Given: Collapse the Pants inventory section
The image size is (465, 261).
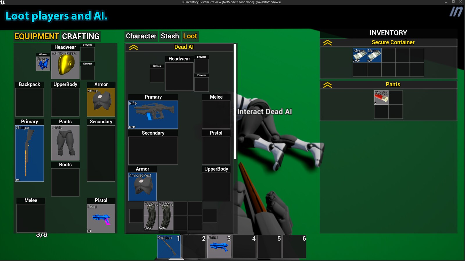Looking at the screenshot, I should coord(328,85).
